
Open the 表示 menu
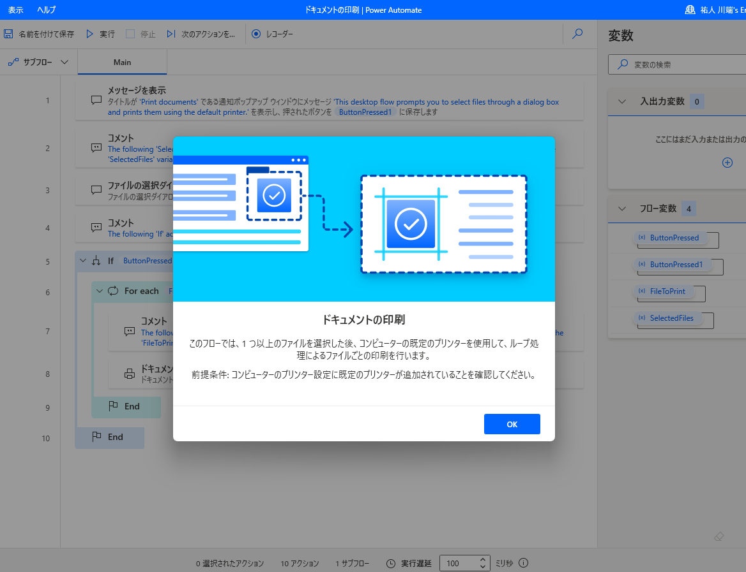(x=16, y=10)
